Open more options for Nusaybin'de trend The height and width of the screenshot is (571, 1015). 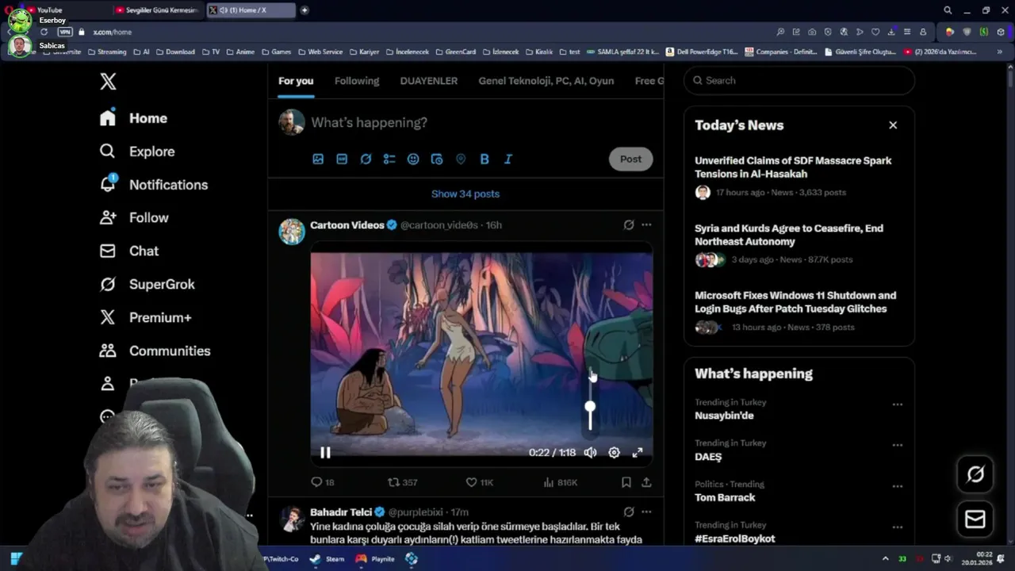coord(898,404)
